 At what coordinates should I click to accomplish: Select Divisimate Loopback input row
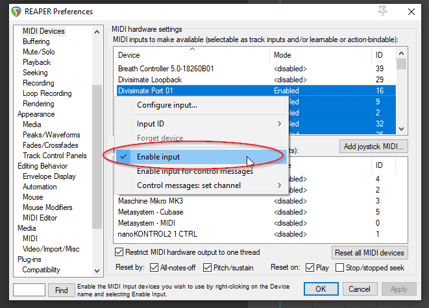[x=256, y=80]
